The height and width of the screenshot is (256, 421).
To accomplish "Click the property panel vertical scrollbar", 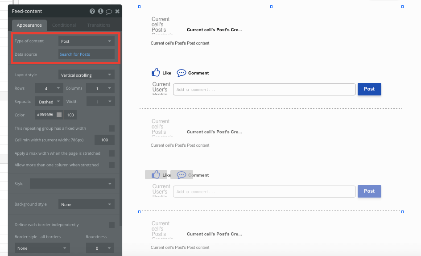I will coord(120,129).
